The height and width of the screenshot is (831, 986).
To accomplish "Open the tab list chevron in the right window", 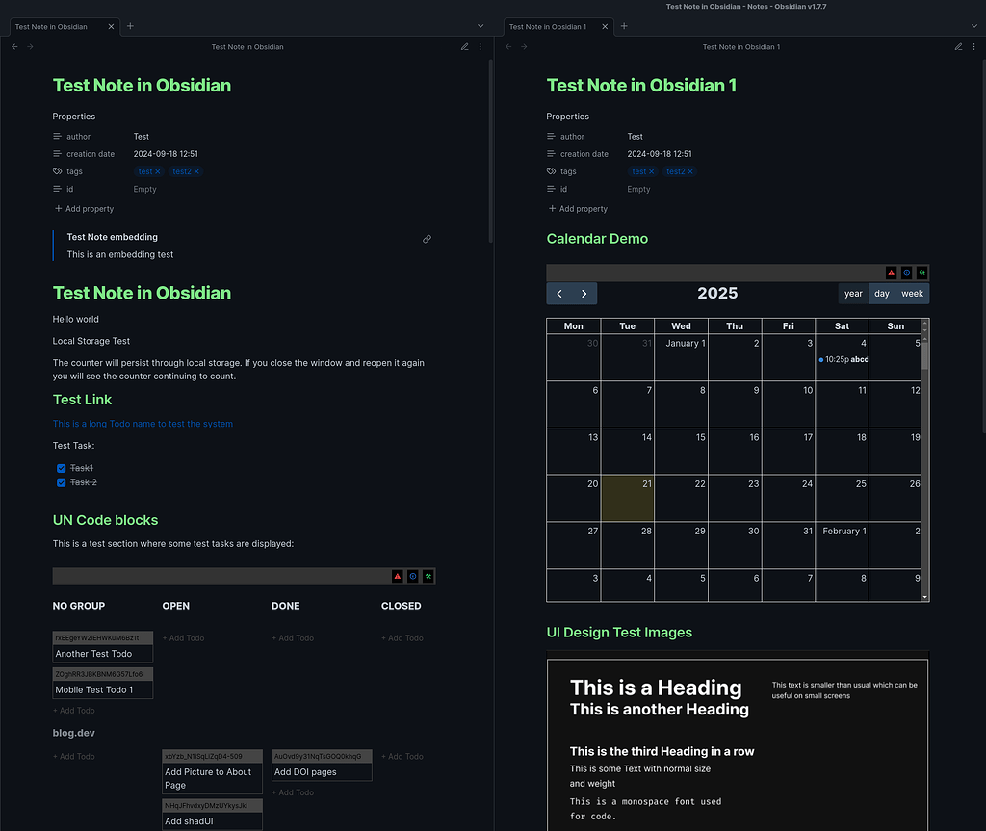I will tap(973, 25).
